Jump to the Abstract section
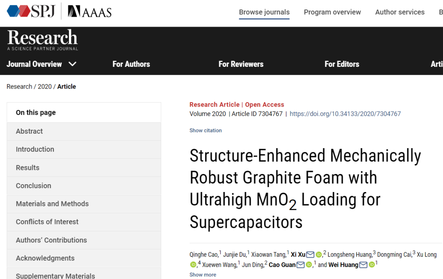This screenshot has height=279, width=443. [x=29, y=131]
